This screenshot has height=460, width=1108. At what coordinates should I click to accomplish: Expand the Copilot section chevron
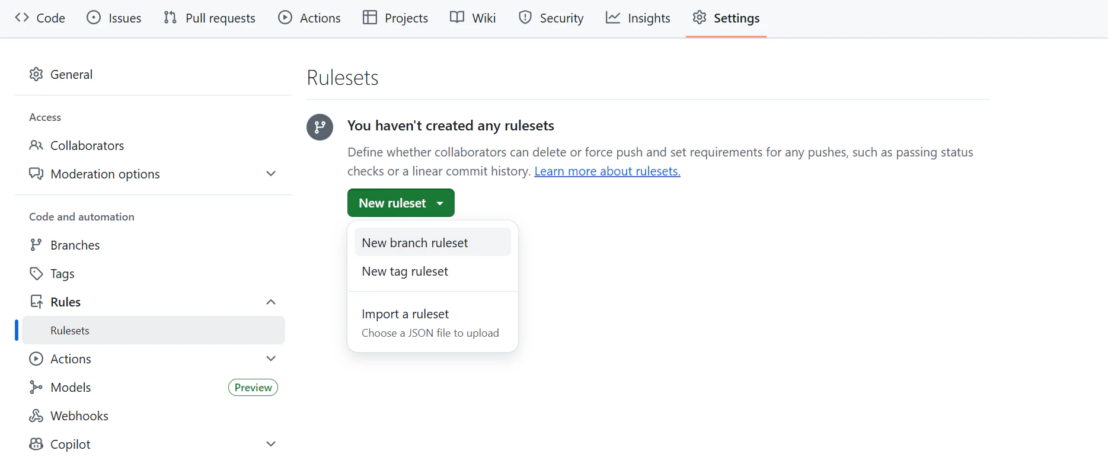(x=271, y=444)
